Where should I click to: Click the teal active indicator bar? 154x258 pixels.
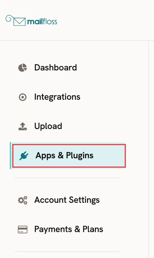11,156
